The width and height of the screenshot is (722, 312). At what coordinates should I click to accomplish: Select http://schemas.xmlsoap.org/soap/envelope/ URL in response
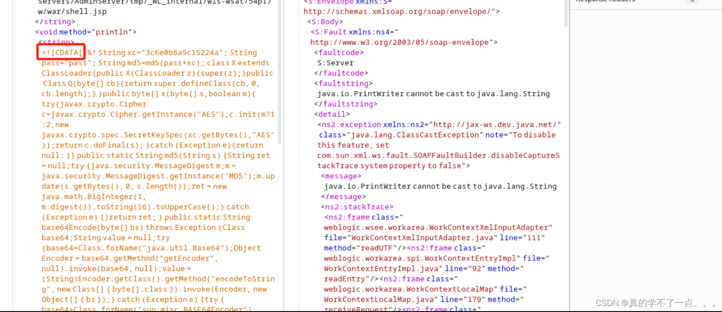pos(399,12)
